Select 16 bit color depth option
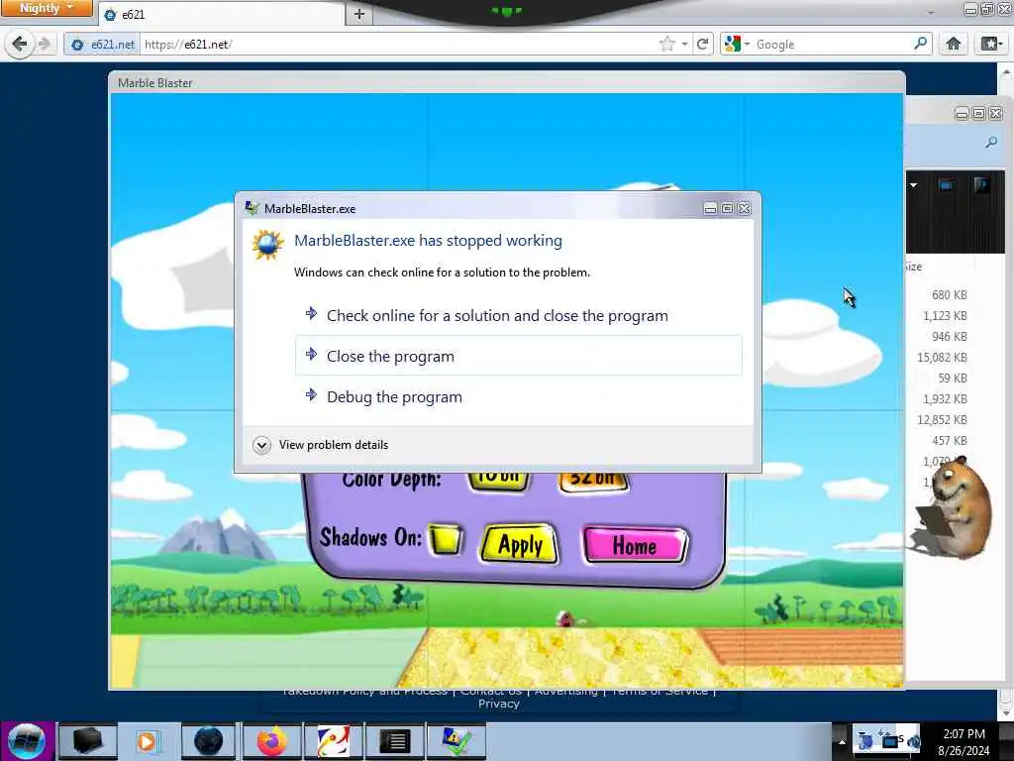1014x761 pixels. 499,480
